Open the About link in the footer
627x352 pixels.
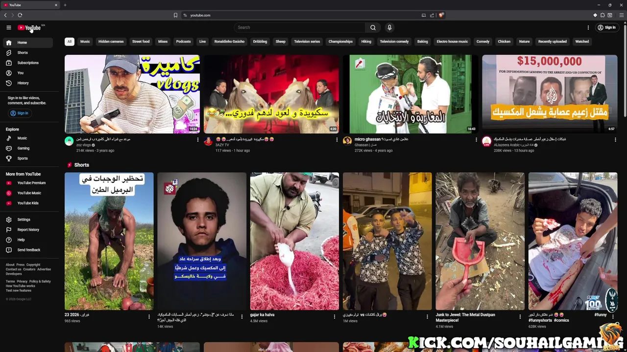[x=10, y=265]
